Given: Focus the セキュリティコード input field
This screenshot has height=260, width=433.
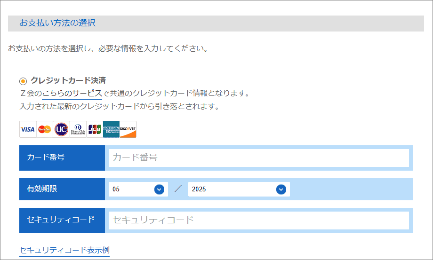Looking at the screenshot, I should coord(259,221).
